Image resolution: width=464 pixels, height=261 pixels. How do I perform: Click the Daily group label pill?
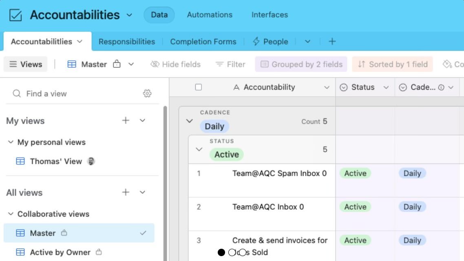[x=214, y=126]
